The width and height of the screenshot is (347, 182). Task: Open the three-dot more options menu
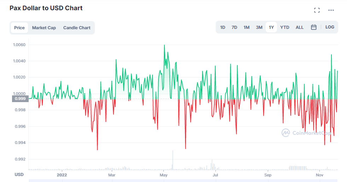pyautogui.click(x=331, y=10)
